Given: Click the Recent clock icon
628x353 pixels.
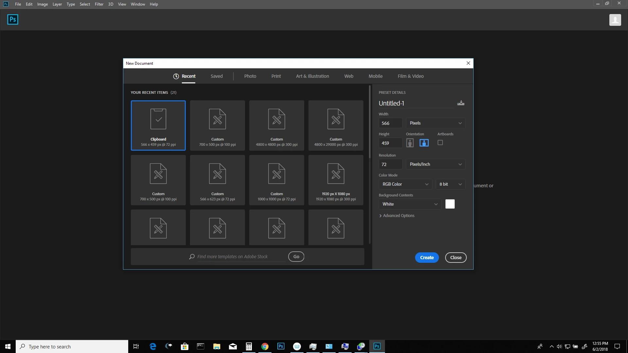Looking at the screenshot, I should coord(176,76).
